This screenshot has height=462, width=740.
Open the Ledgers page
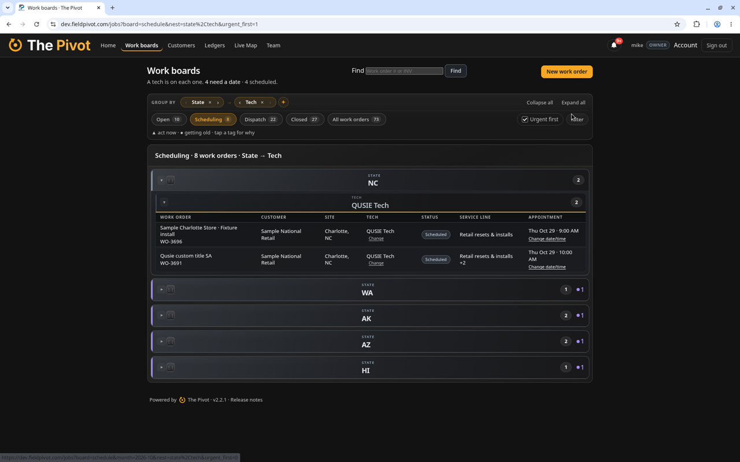pyautogui.click(x=214, y=45)
